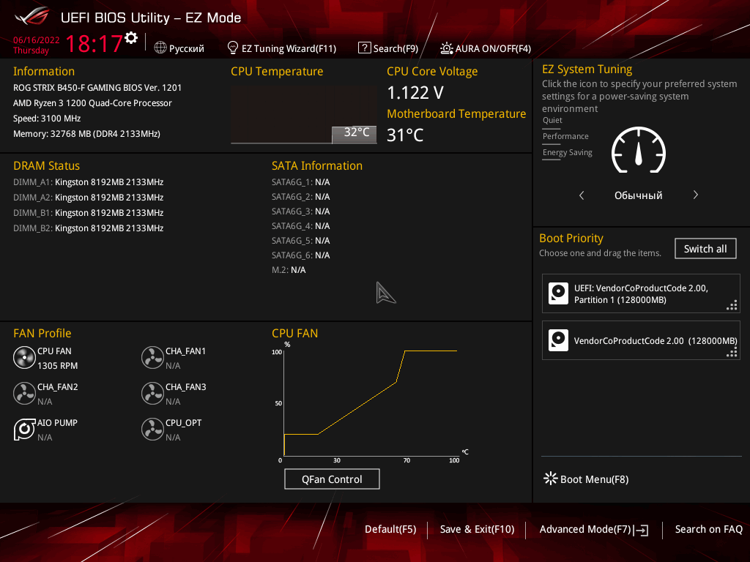Load Default(F5) settings
Screen dimensions: 750x562
[390, 529]
